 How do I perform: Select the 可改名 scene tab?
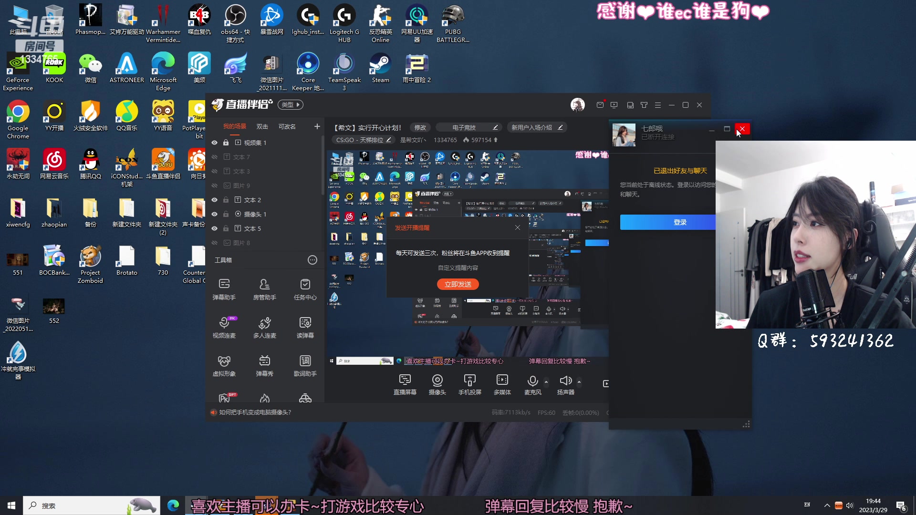(287, 126)
